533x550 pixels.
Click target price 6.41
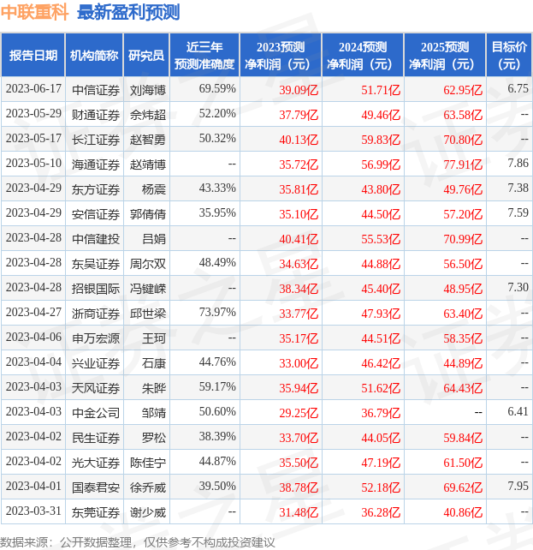pyautogui.click(x=518, y=412)
